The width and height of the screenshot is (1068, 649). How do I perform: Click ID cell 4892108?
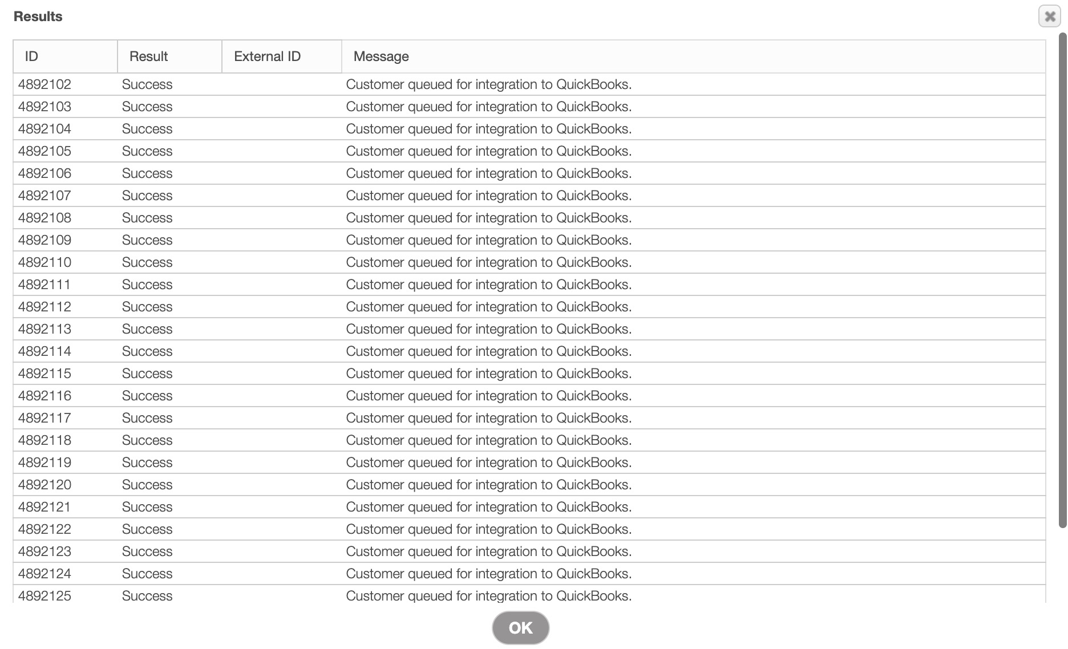point(44,218)
